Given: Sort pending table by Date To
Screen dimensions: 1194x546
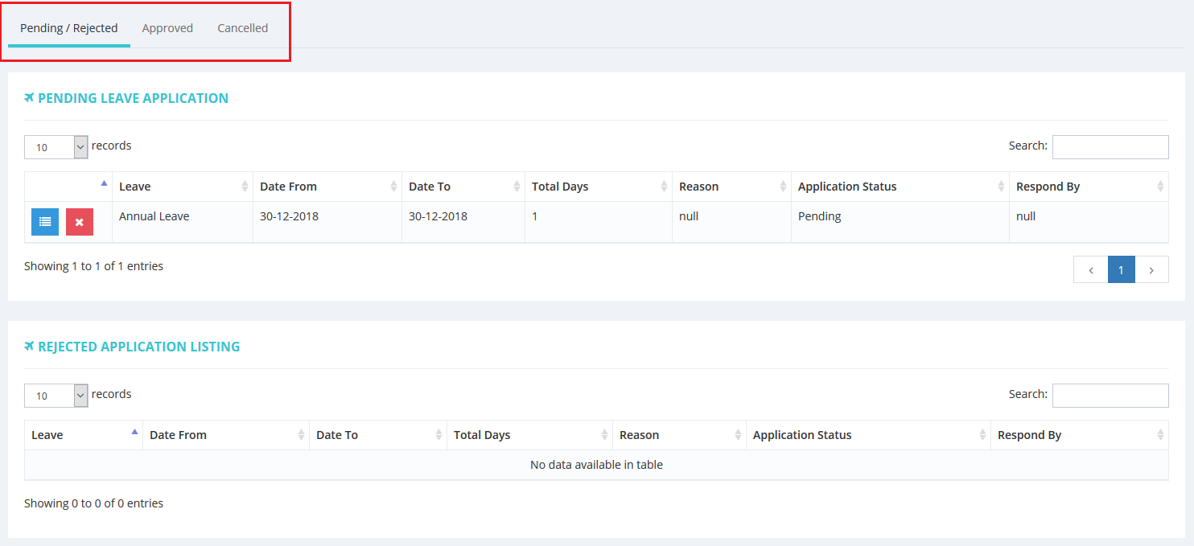Looking at the screenshot, I should tap(463, 187).
